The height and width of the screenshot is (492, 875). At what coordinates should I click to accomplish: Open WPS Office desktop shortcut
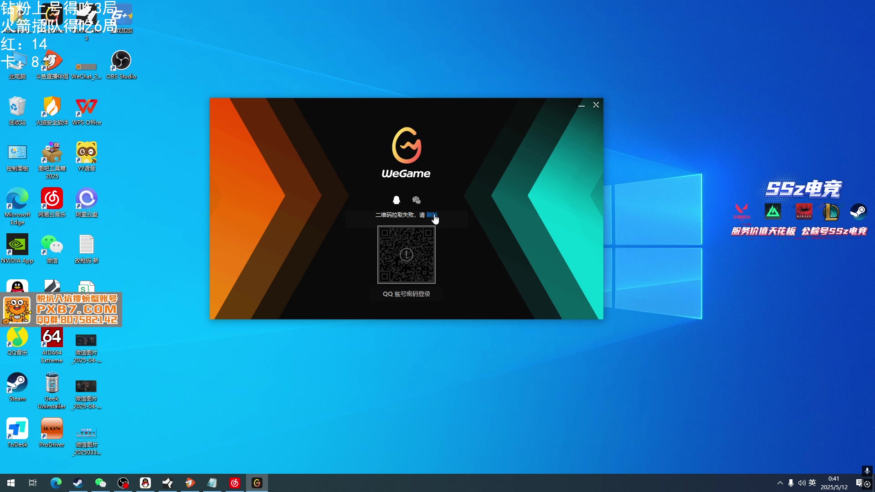(x=87, y=111)
